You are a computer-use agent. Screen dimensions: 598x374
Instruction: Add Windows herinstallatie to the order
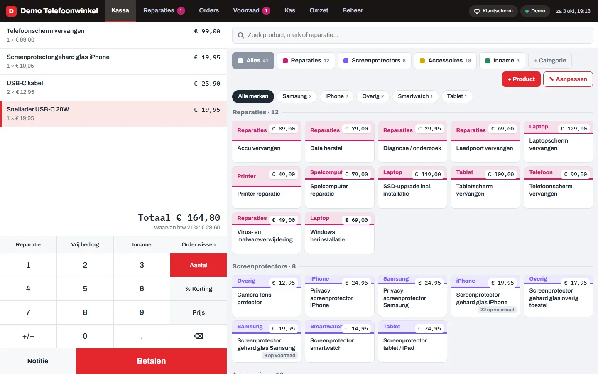pyautogui.click(x=340, y=233)
